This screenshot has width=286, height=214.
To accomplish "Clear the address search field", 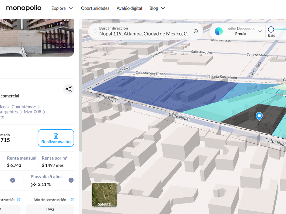I will click(x=195, y=31).
